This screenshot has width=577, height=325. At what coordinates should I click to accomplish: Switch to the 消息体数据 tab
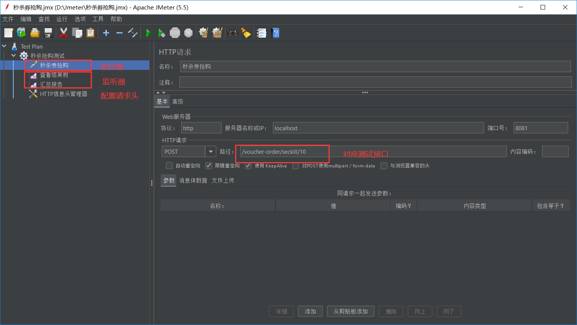pos(193,180)
